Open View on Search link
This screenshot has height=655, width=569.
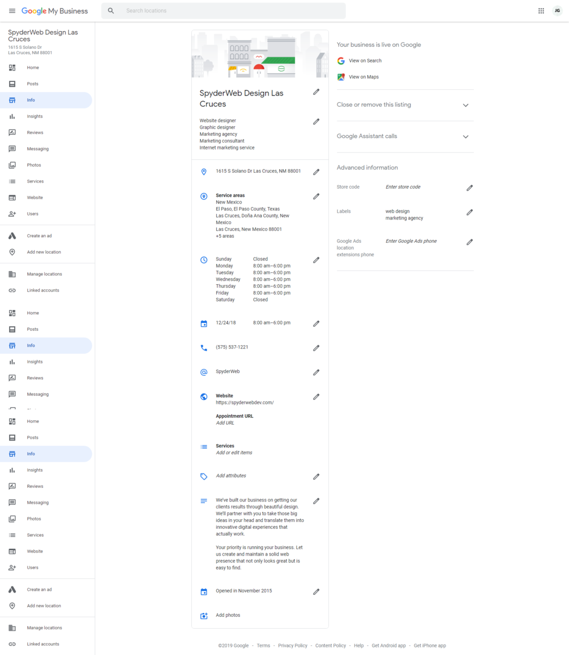(365, 61)
